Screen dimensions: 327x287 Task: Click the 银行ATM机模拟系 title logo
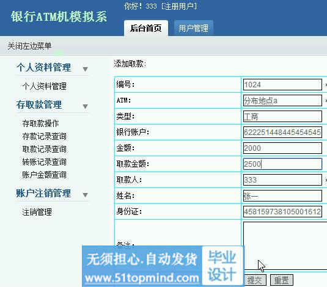(59, 16)
